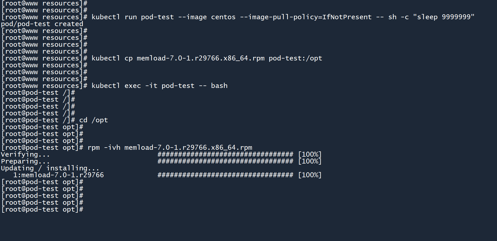Click the 'rpm -ivh' command text
Viewport: 497px width, 241px height.
104,148
